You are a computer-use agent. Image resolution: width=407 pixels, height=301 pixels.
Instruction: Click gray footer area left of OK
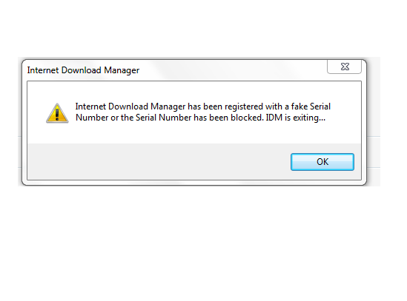pos(159,162)
